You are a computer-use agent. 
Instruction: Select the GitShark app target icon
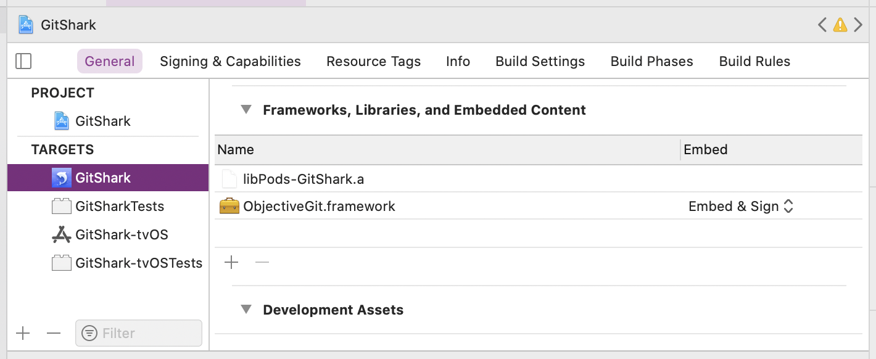[63, 177]
